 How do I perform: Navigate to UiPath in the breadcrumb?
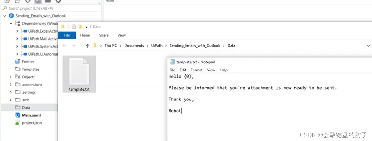pos(157,46)
